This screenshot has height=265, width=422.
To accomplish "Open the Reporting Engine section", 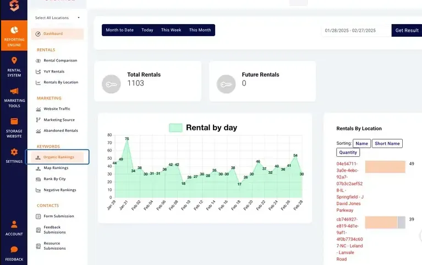I will point(14,36).
